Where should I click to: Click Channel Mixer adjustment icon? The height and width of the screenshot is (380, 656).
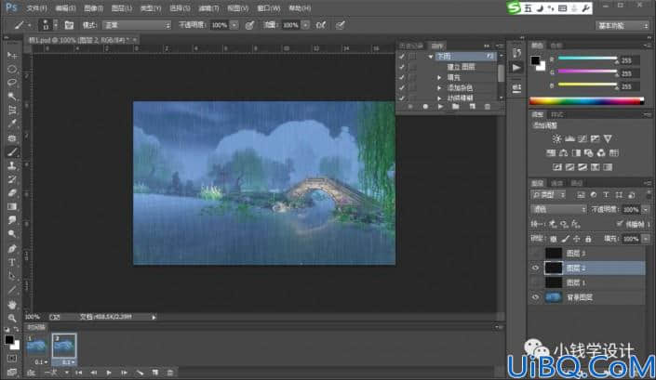click(x=601, y=152)
